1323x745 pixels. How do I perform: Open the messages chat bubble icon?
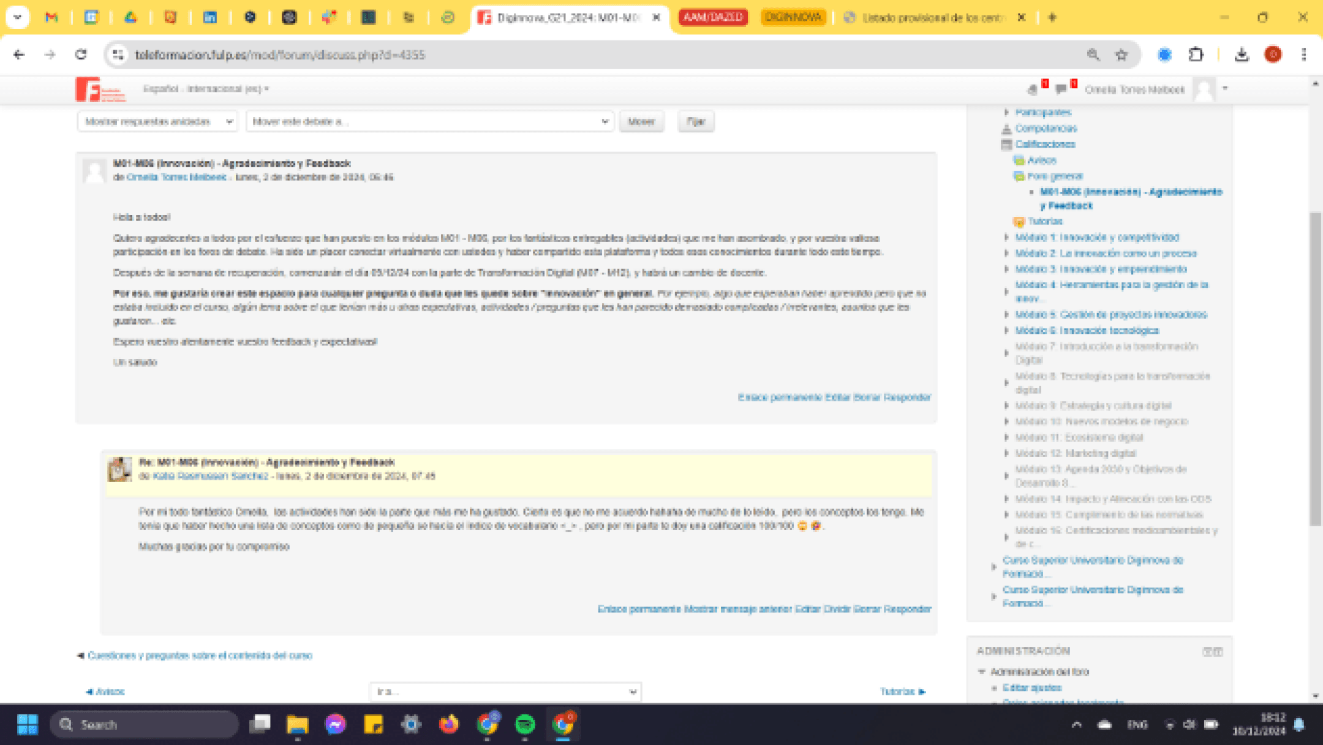click(1061, 89)
